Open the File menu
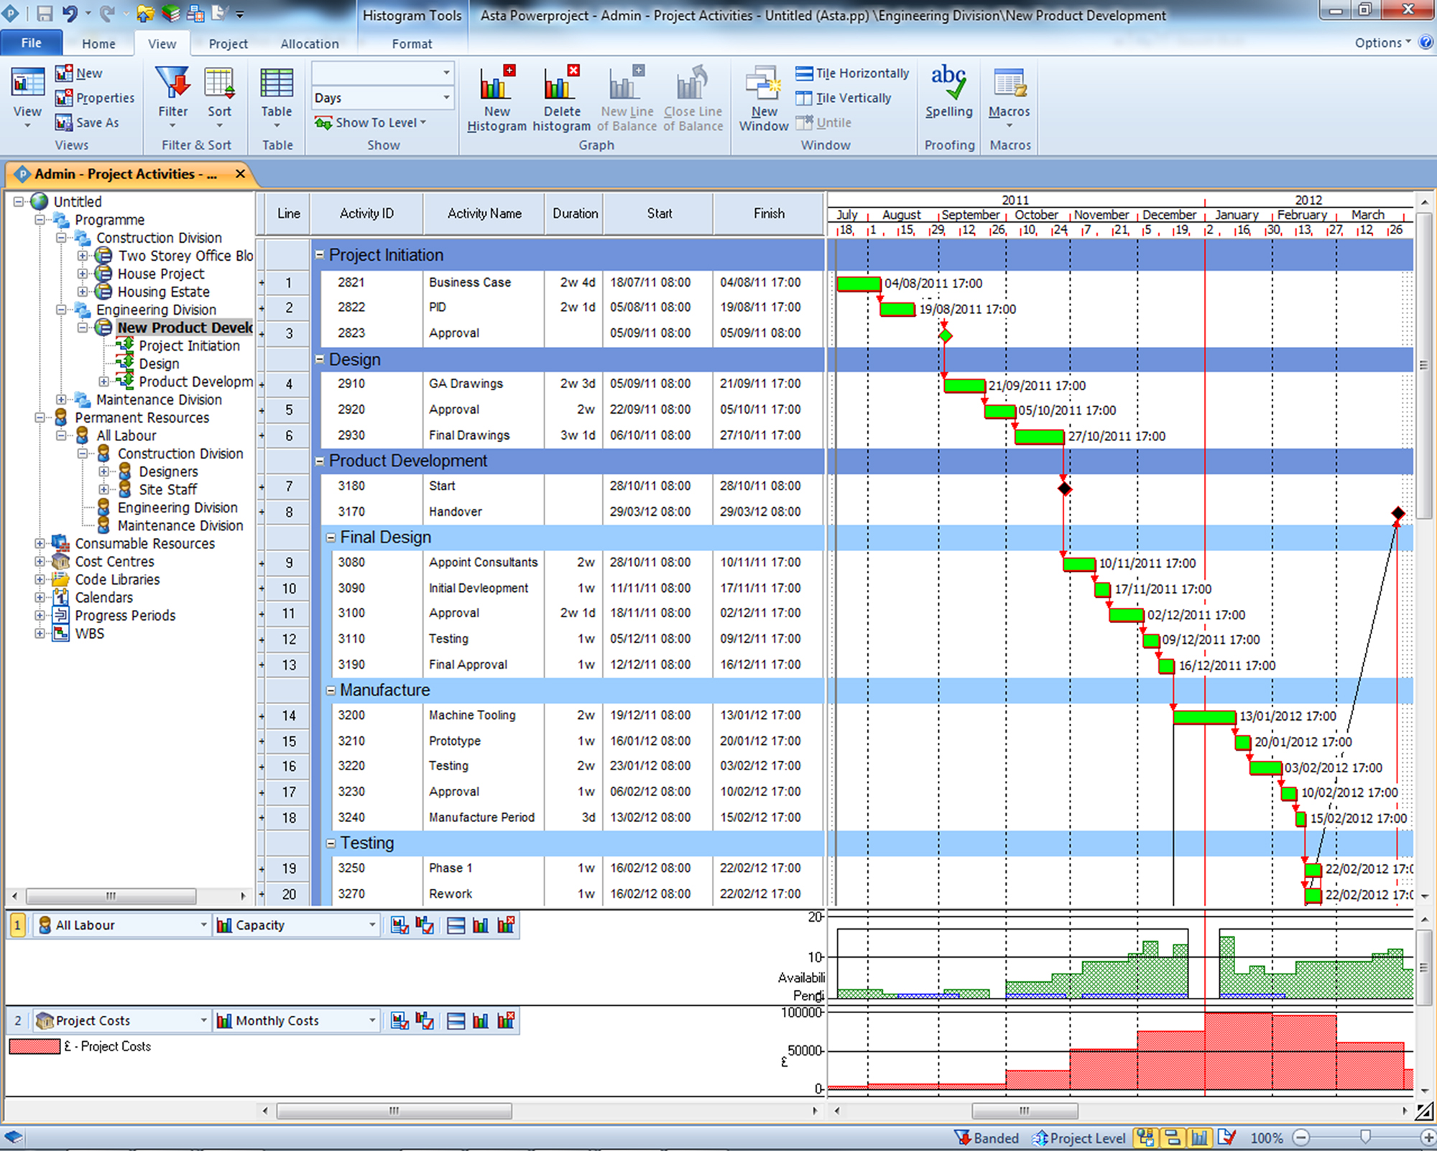Viewport: 1437px width, 1151px height. [31, 43]
